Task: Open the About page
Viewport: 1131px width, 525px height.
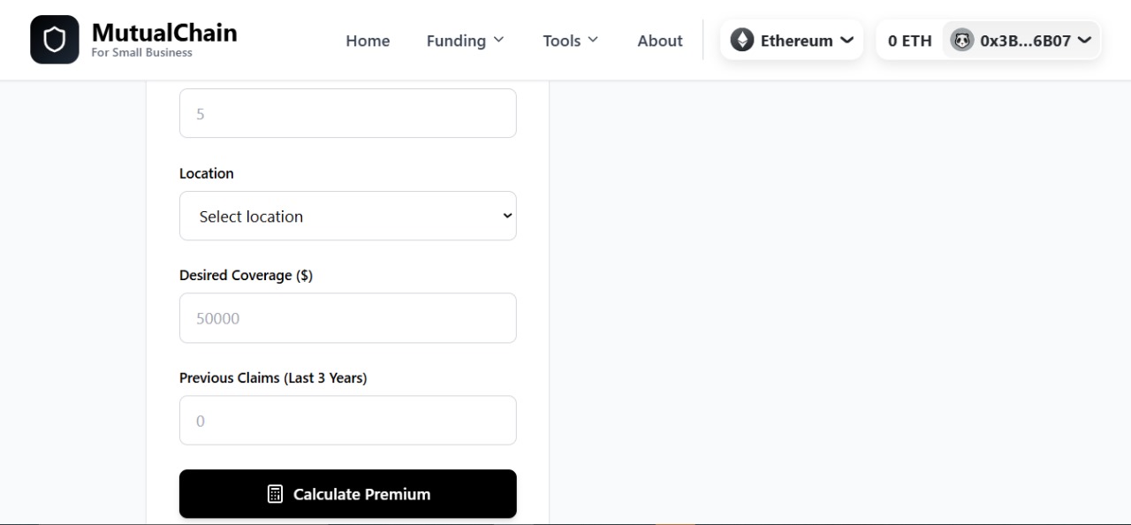Action: click(x=660, y=41)
